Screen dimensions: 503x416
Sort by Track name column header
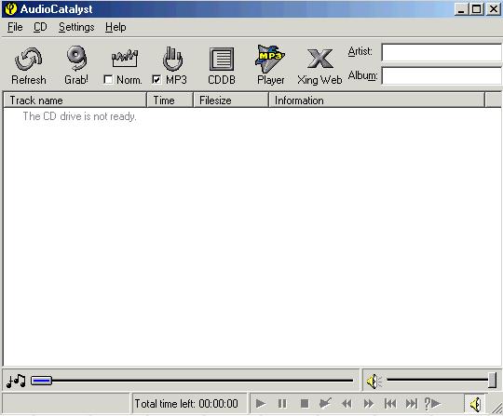[75, 101]
